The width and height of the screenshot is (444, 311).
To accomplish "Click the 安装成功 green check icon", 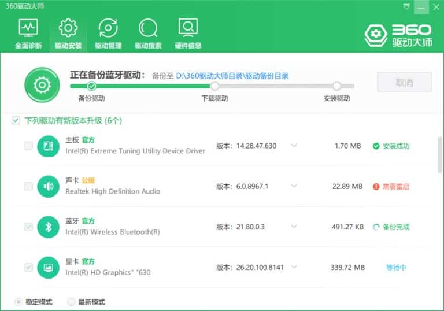I will pyautogui.click(x=376, y=146).
